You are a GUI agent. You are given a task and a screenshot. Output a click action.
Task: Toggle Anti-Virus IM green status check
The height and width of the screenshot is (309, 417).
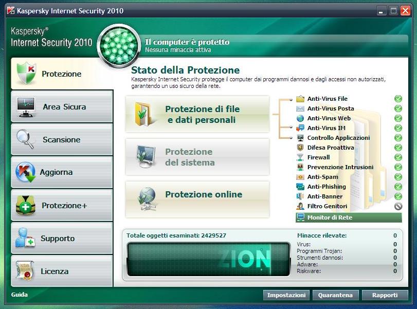click(x=398, y=128)
